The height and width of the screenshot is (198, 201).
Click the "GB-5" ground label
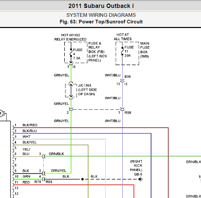pos(138,174)
